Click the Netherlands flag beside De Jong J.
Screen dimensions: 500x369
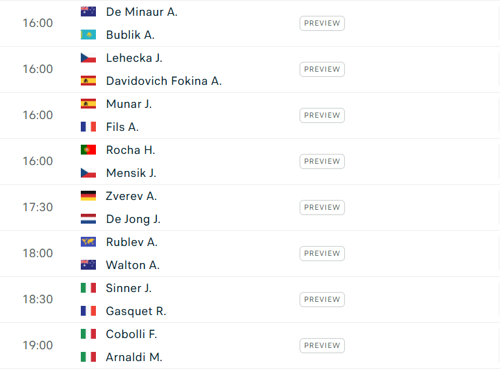[88, 218]
